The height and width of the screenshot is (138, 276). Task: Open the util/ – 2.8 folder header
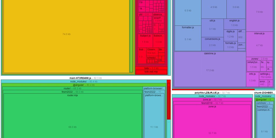coord(145,14)
